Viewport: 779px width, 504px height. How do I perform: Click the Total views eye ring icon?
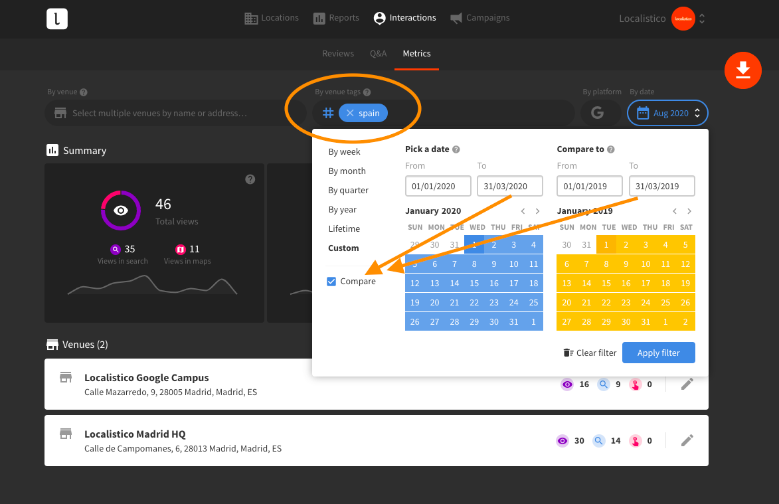click(x=121, y=210)
